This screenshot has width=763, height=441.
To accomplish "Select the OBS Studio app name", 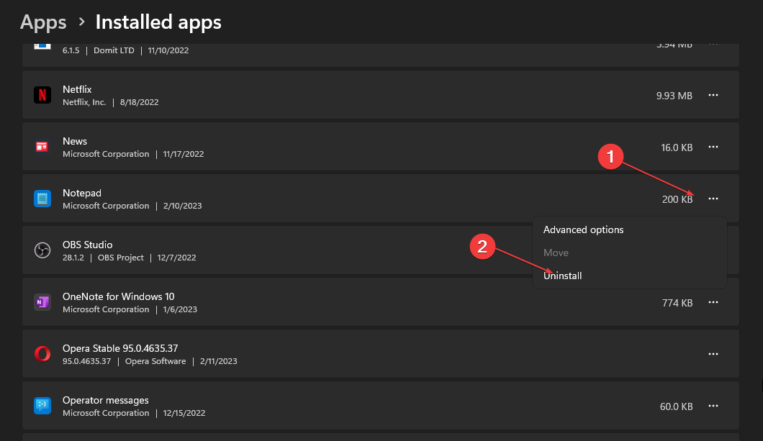I will coord(87,245).
